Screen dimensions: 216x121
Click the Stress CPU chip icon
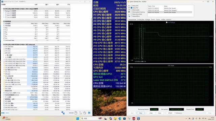(129, 6)
